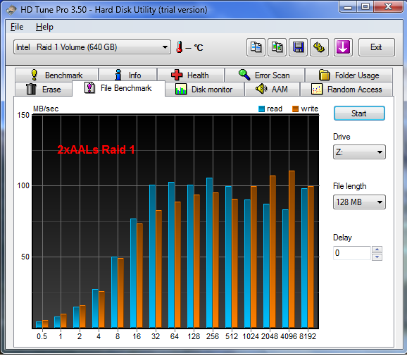Click the copy text to clipboard icon

(x=256, y=47)
